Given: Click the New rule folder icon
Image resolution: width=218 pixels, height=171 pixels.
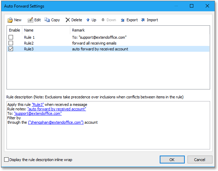Looking at the screenshot, I should click(x=10, y=20).
